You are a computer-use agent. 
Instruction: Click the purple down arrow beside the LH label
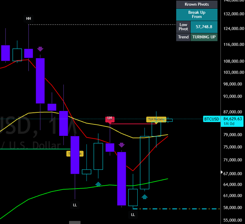121,145
